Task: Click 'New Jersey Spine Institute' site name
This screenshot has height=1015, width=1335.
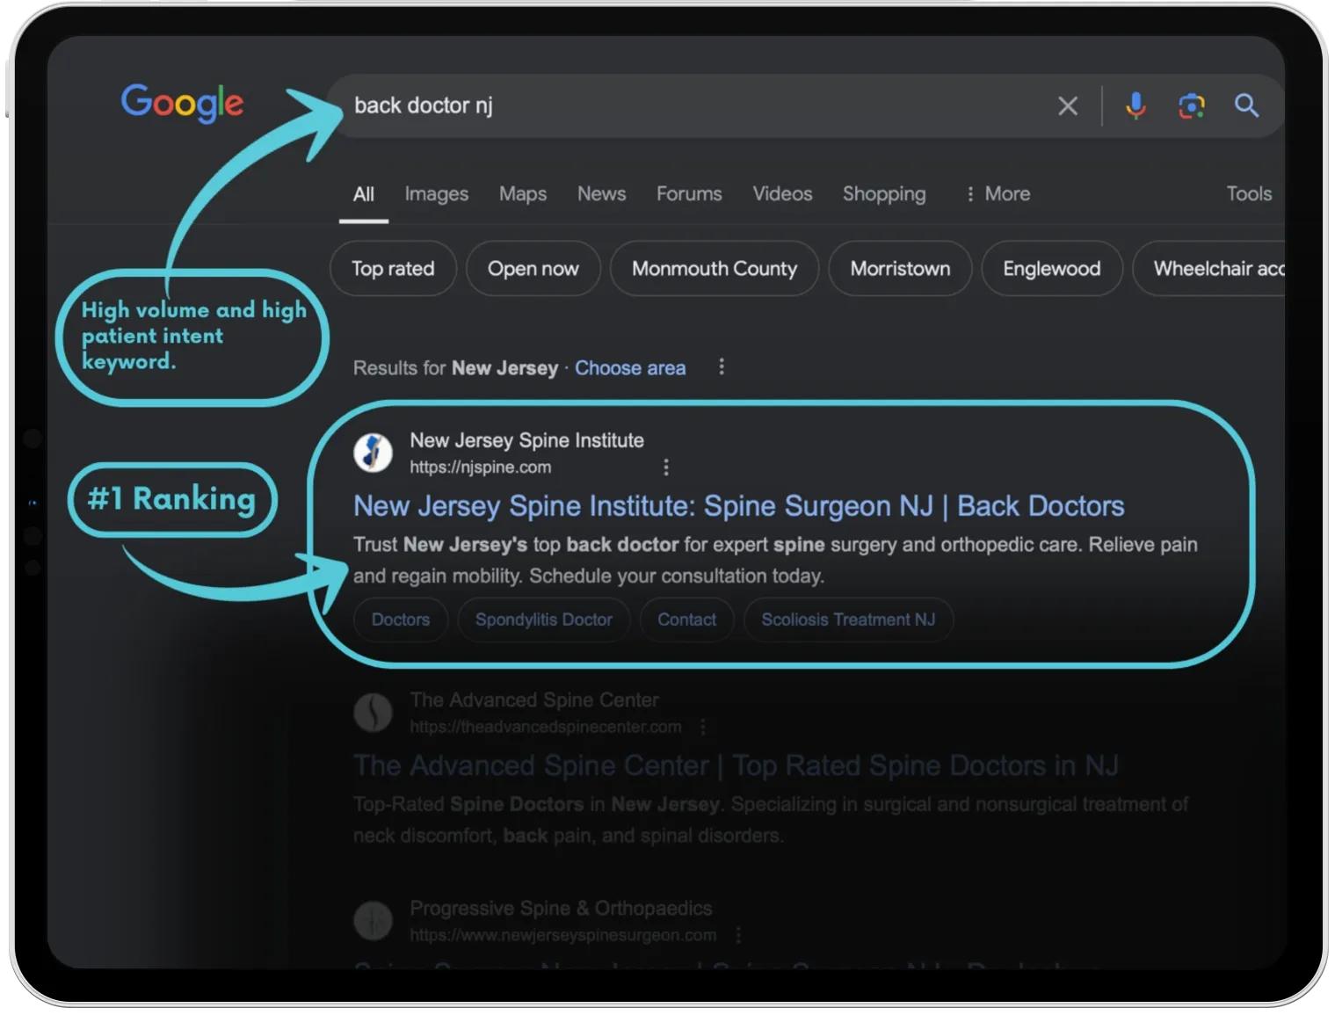Action: pos(526,440)
